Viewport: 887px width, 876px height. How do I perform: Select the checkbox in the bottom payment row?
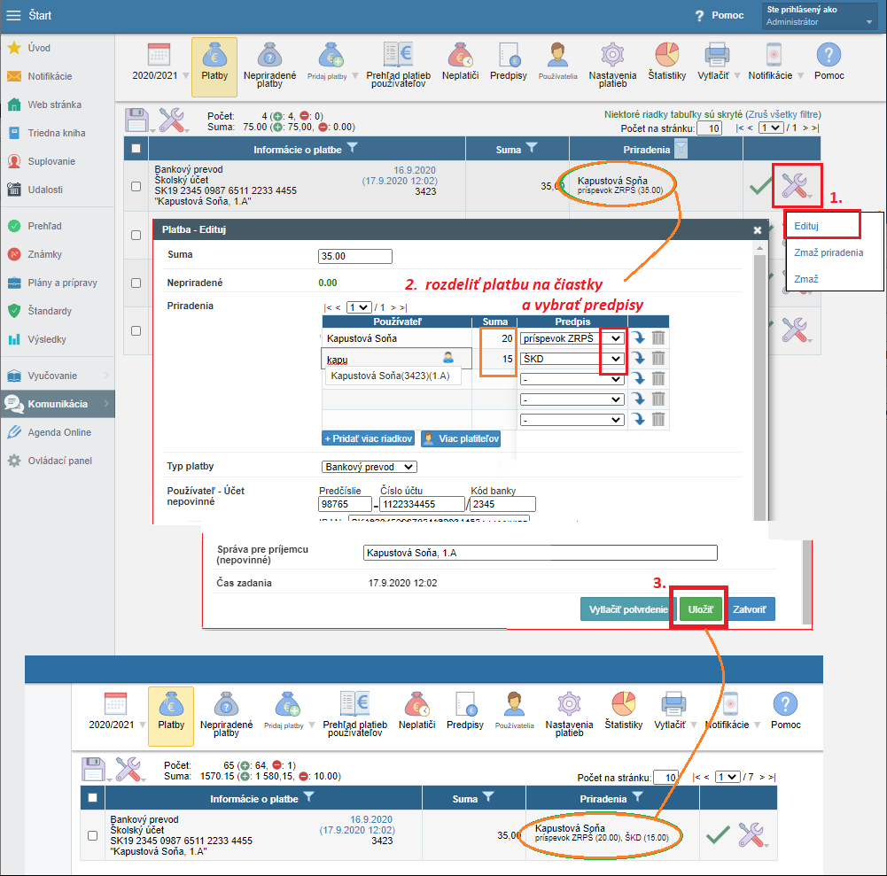point(92,835)
